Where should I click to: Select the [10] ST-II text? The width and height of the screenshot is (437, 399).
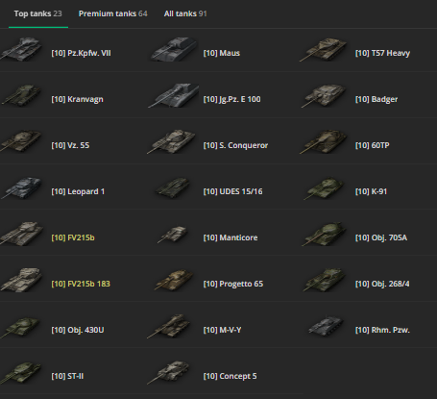67,376
